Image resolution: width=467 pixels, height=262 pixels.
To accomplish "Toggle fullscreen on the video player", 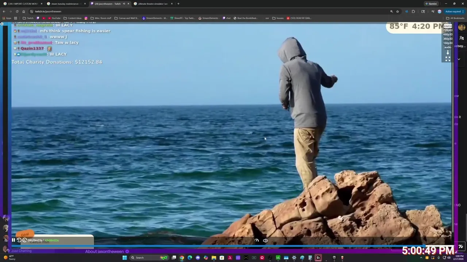I will (448, 59).
